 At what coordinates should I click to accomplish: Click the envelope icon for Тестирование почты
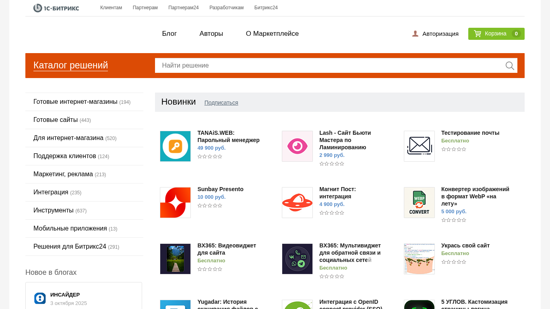click(x=419, y=146)
